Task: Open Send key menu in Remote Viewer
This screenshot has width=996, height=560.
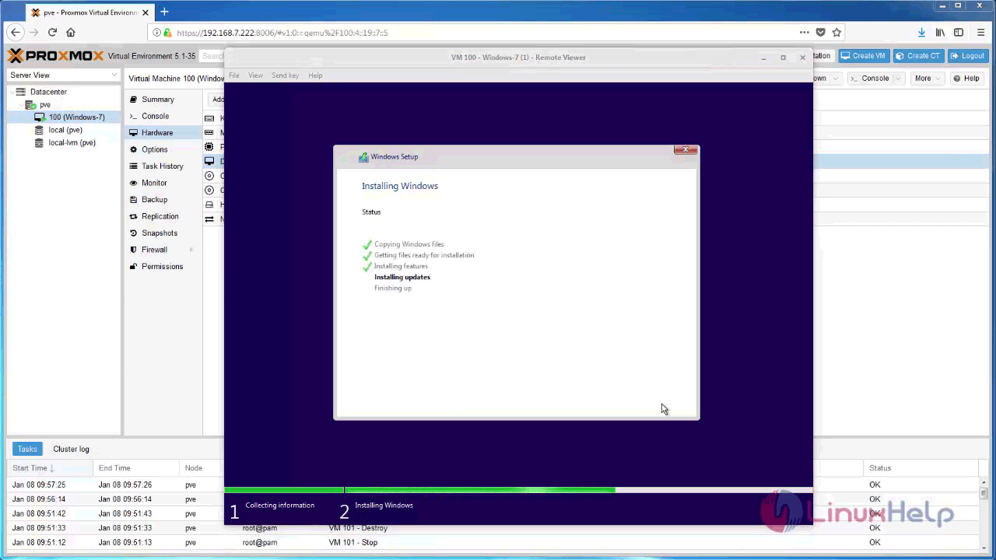Action: click(x=285, y=75)
